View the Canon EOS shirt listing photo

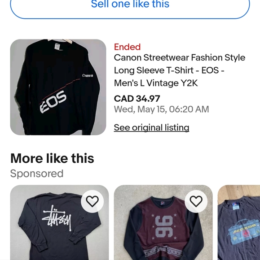[58, 87]
